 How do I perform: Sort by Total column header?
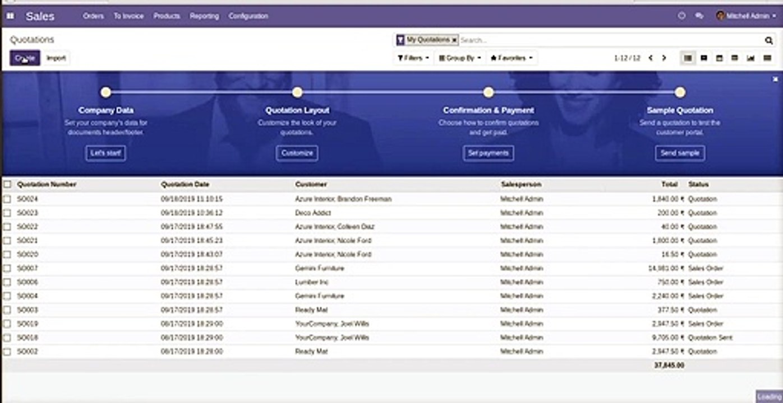(669, 184)
